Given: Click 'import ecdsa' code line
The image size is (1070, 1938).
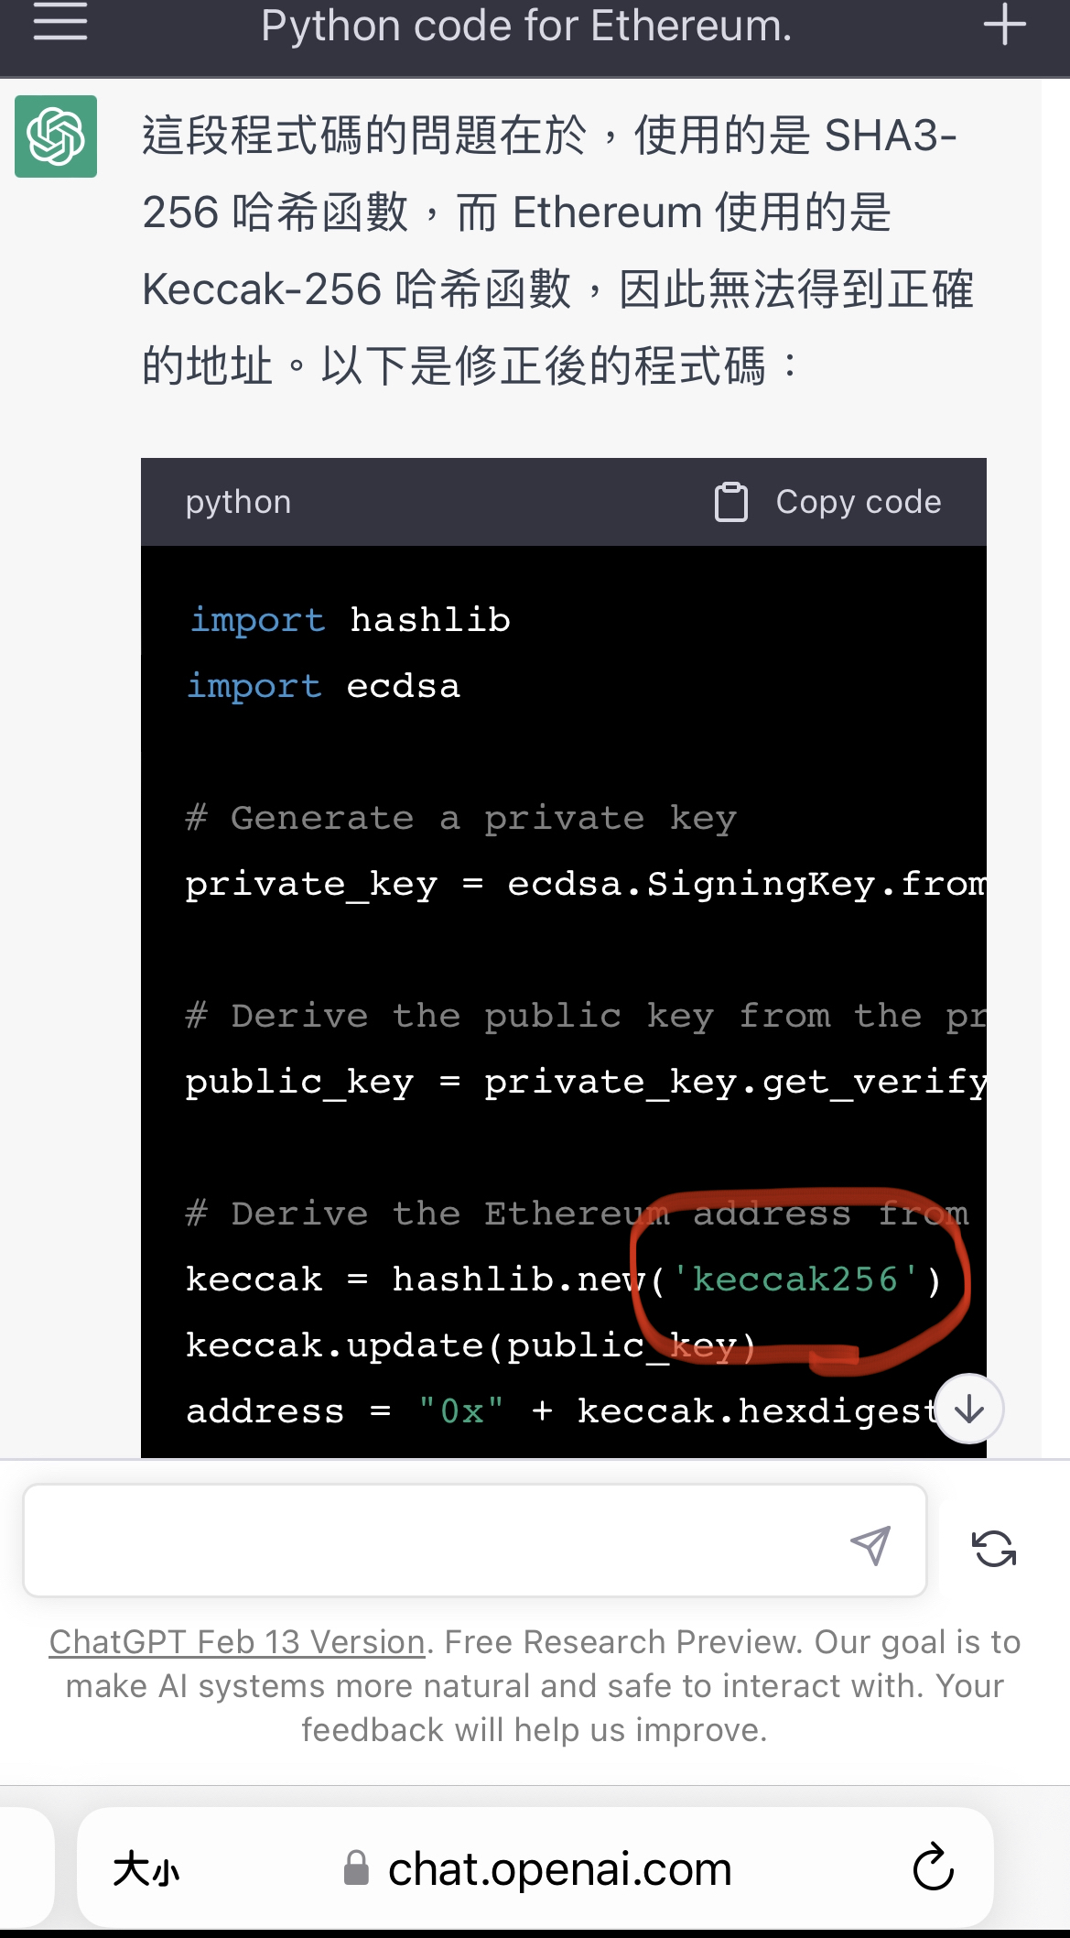Looking at the screenshot, I should coord(323,686).
